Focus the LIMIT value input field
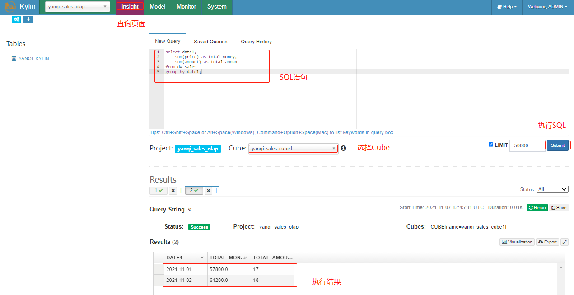This screenshot has height=295, width=574. click(x=527, y=145)
